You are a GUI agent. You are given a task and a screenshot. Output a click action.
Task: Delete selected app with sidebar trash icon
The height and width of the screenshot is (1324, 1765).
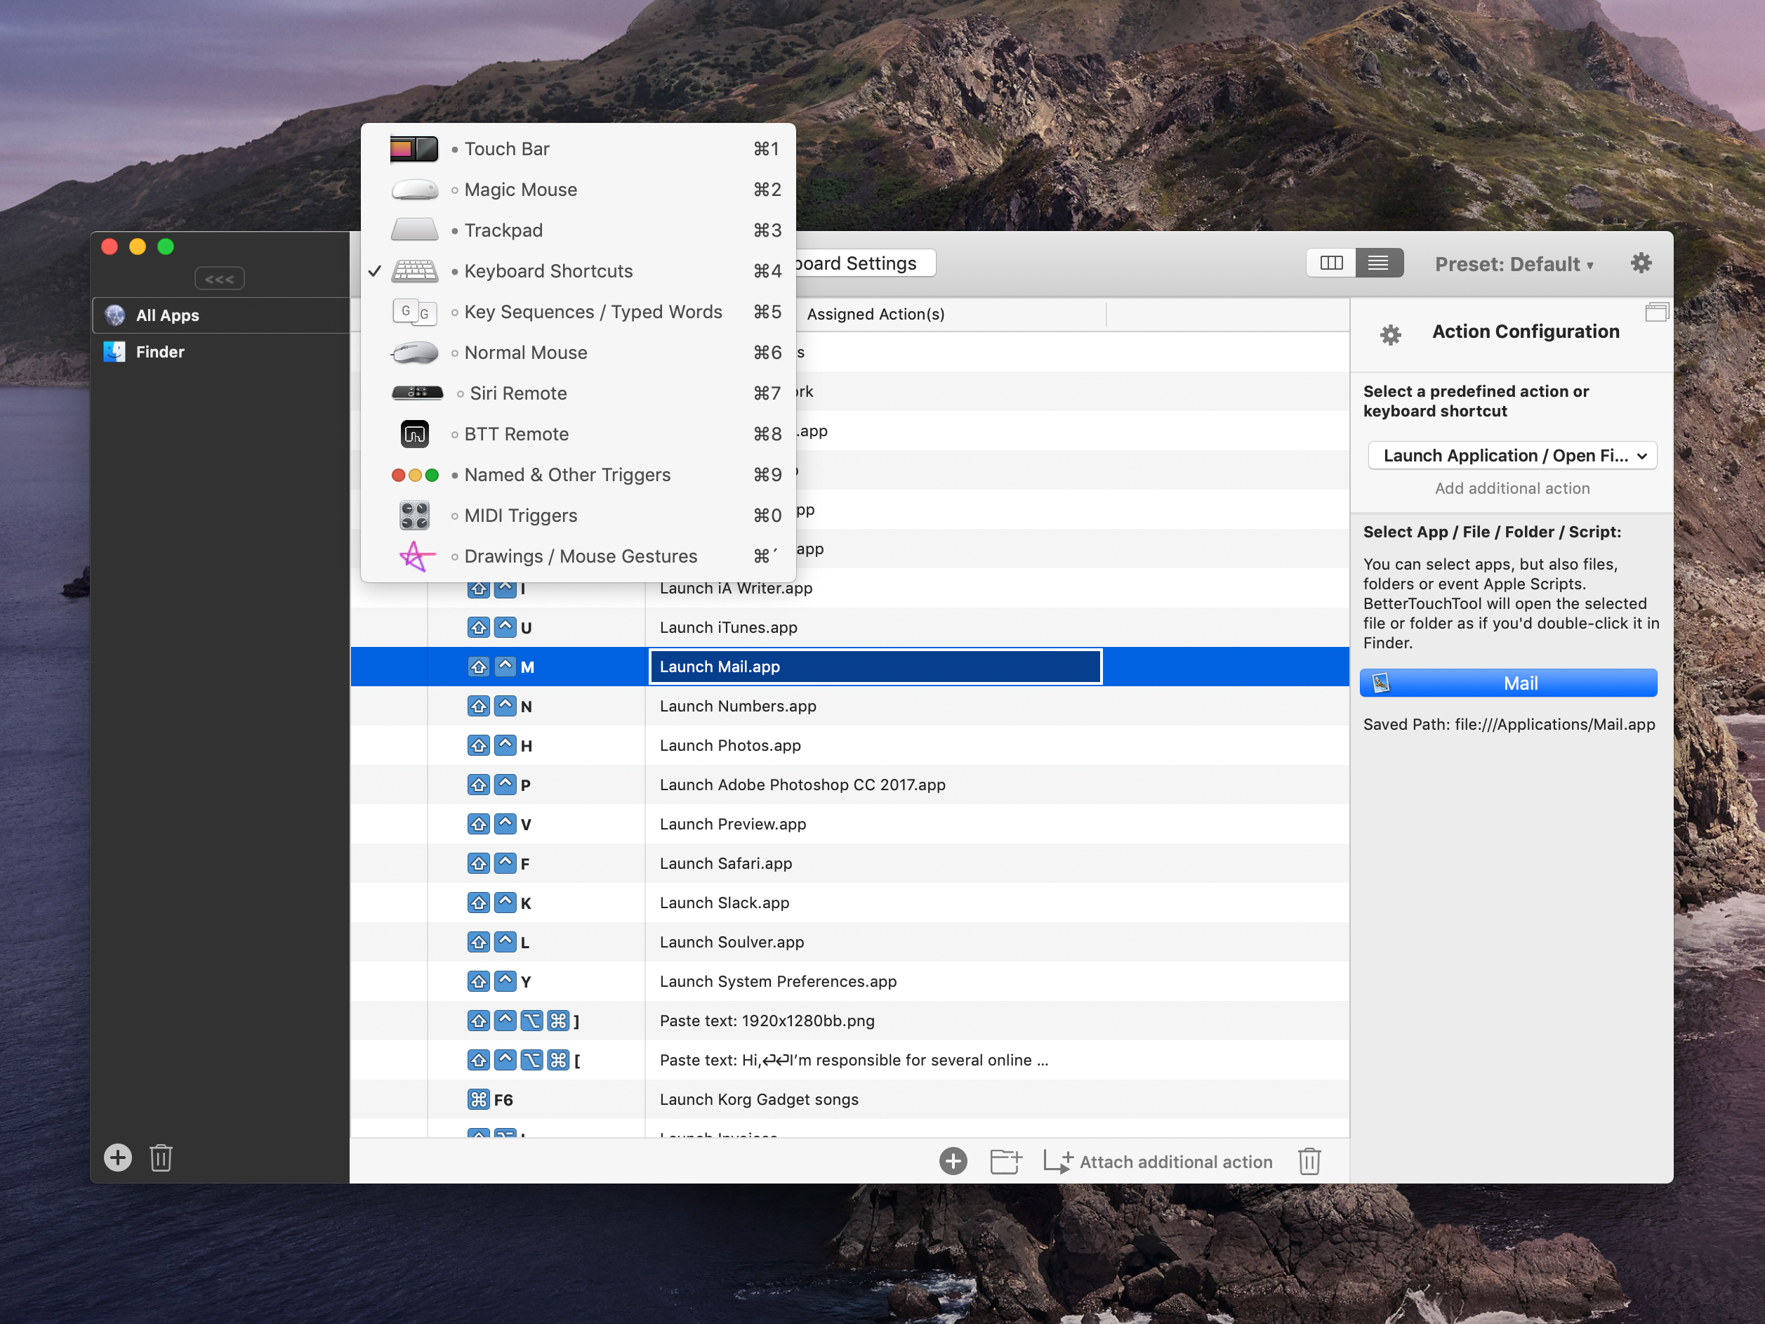click(161, 1158)
